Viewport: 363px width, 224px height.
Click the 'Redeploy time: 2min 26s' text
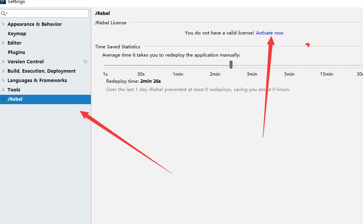[x=133, y=81]
